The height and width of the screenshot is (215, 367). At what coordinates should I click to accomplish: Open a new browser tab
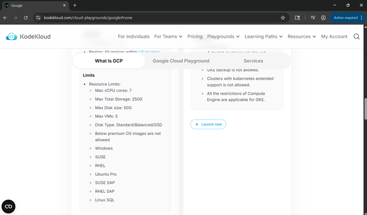[74, 5]
